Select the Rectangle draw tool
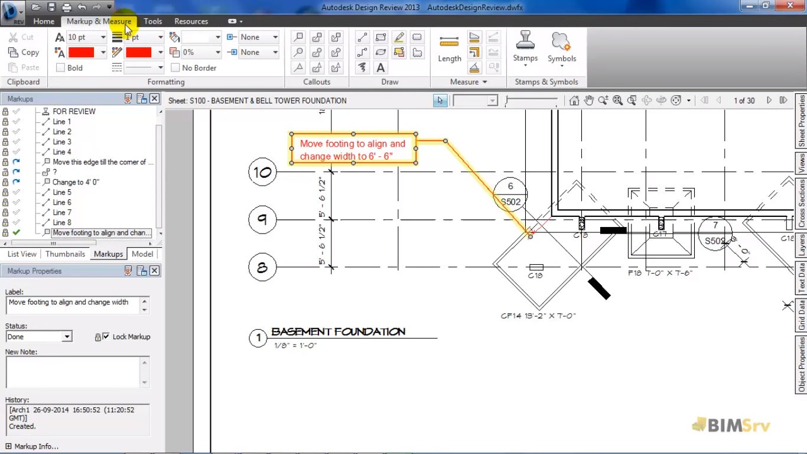Viewport: 807px width, 454px height. [x=381, y=37]
